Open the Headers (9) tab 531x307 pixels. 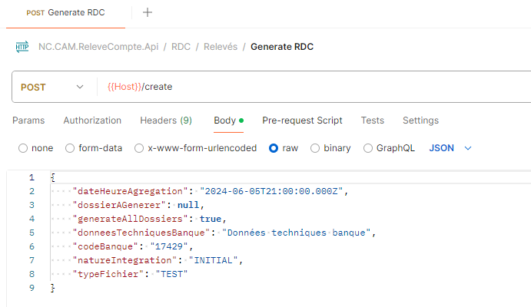pyautogui.click(x=166, y=120)
